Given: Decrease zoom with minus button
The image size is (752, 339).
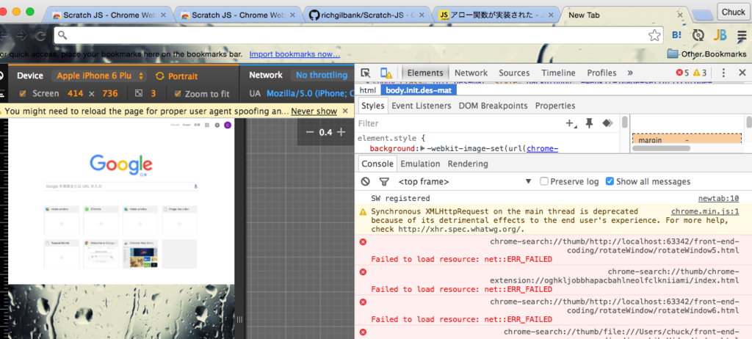Looking at the screenshot, I should click(x=310, y=132).
